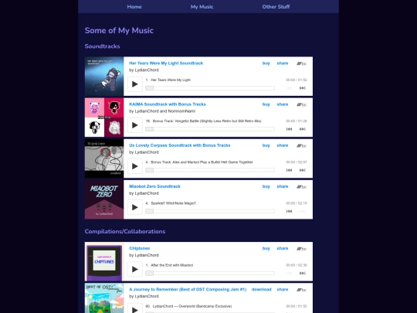Open the Her Tears Were My Light album art
This screenshot has width=417, height=313.
click(104, 77)
